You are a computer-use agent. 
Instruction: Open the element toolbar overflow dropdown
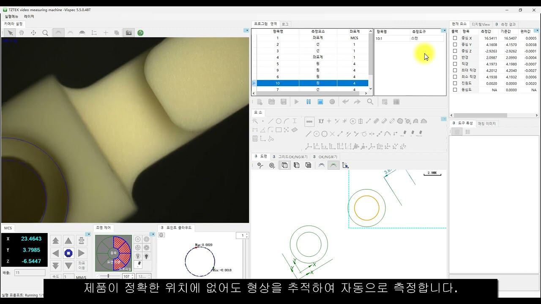click(x=444, y=119)
